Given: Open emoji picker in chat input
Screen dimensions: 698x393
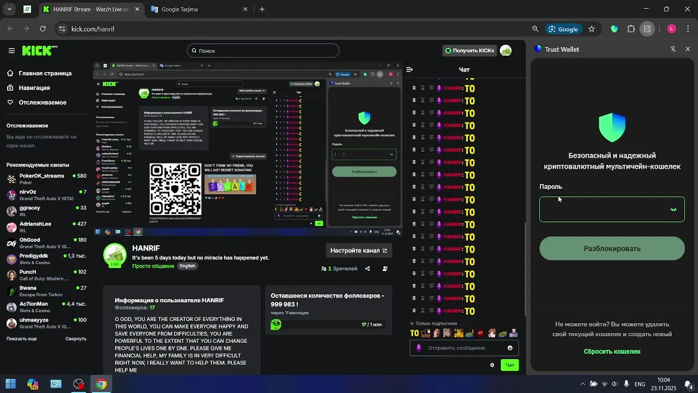Looking at the screenshot, I should click(510, 348).
